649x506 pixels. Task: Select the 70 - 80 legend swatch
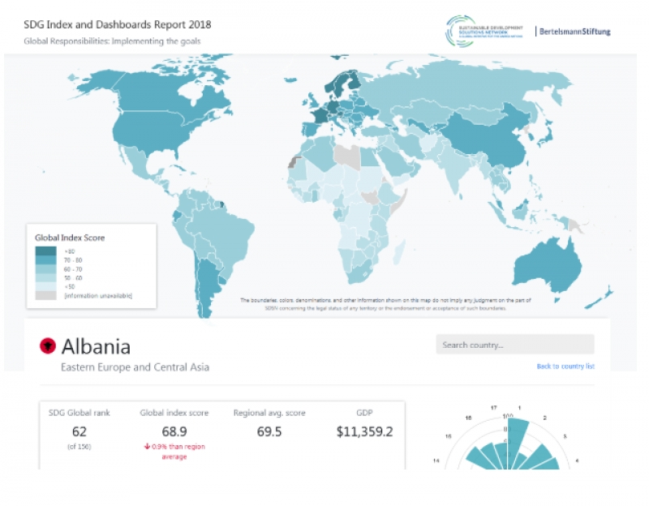coord(45,260)
